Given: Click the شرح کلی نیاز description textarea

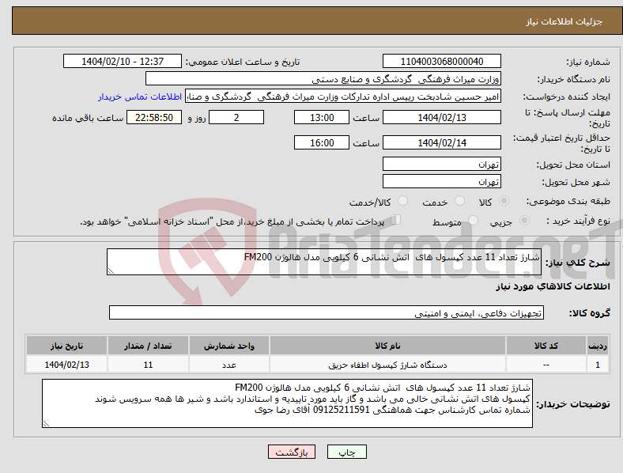Looking at the screenshot, I should 324,262.
